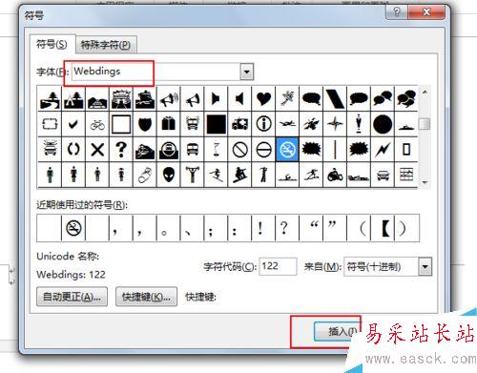Image resolution: width=477 pixels, height=373 pixels.
Task: Pick the no smoking sign from recently used symbols
Action: point(73,228)
